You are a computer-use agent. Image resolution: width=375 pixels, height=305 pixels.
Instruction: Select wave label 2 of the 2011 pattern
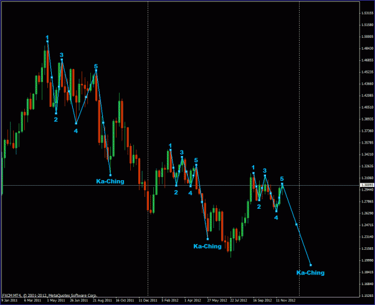(55, 119)
